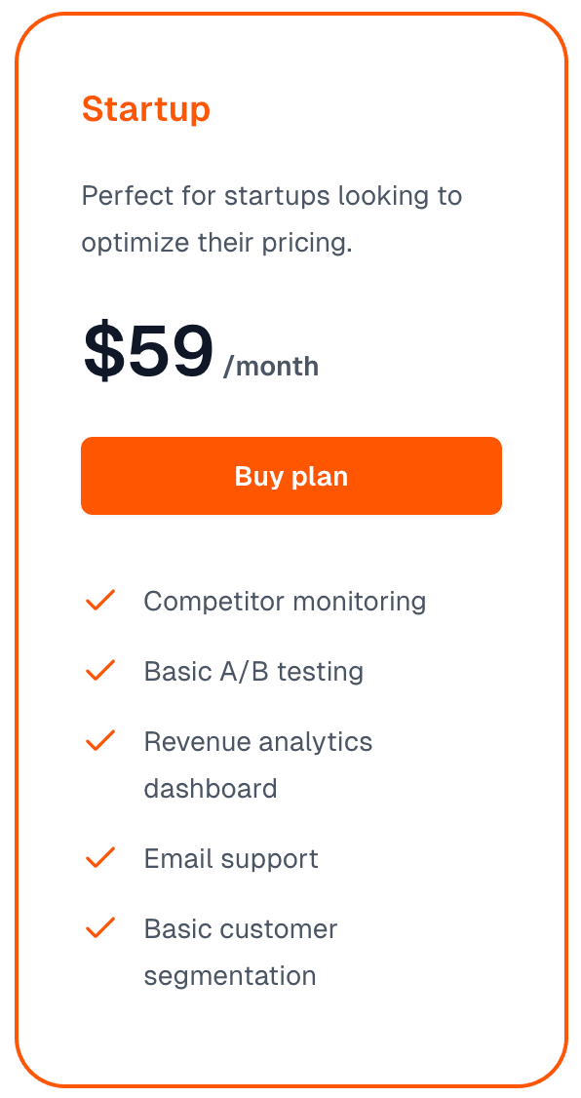Click the plan description paragraph
581x1098 pixels.
pyautogui.click(x=273, y=218)
